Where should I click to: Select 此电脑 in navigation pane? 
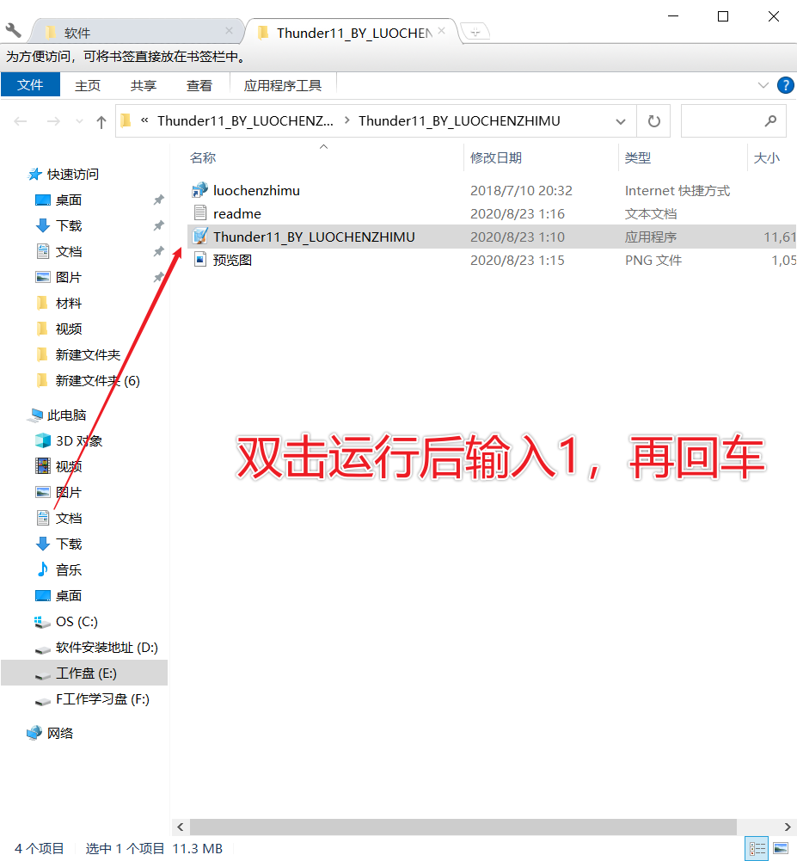(x=66, y=415)
